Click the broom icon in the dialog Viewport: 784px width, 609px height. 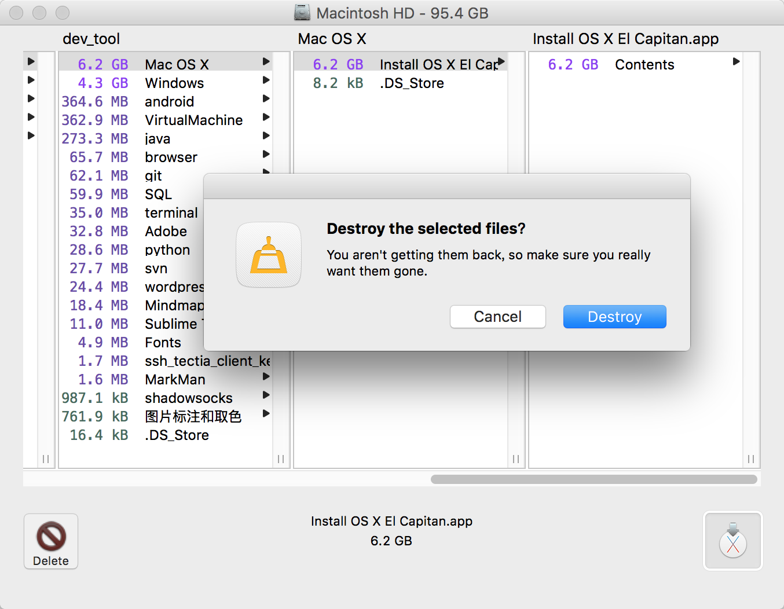[x=269, y=255]
